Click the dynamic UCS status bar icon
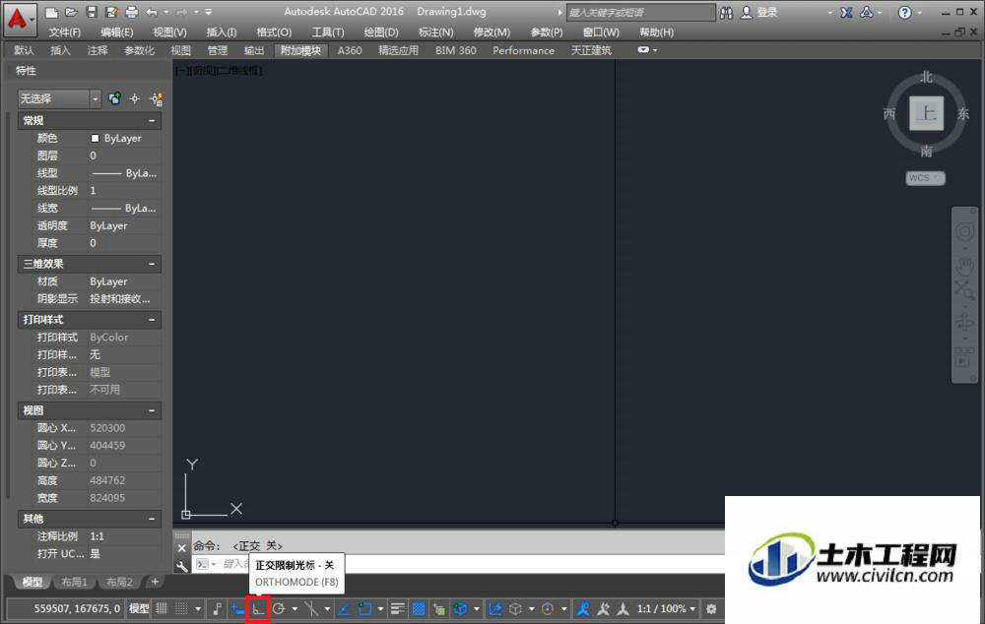 point(495,609)
